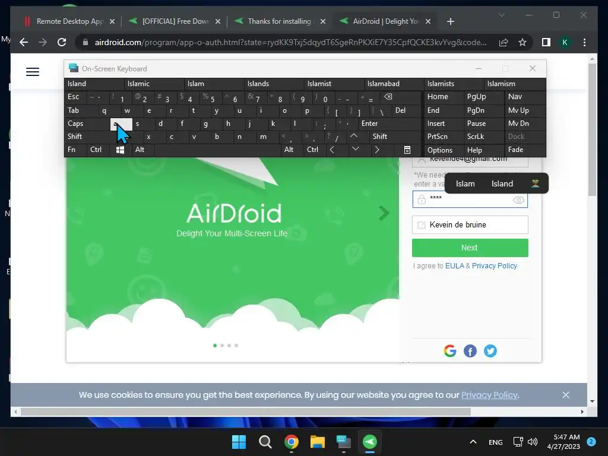Dismiss the cookie banner
This screenshot has width=608, height=456.
566,395
